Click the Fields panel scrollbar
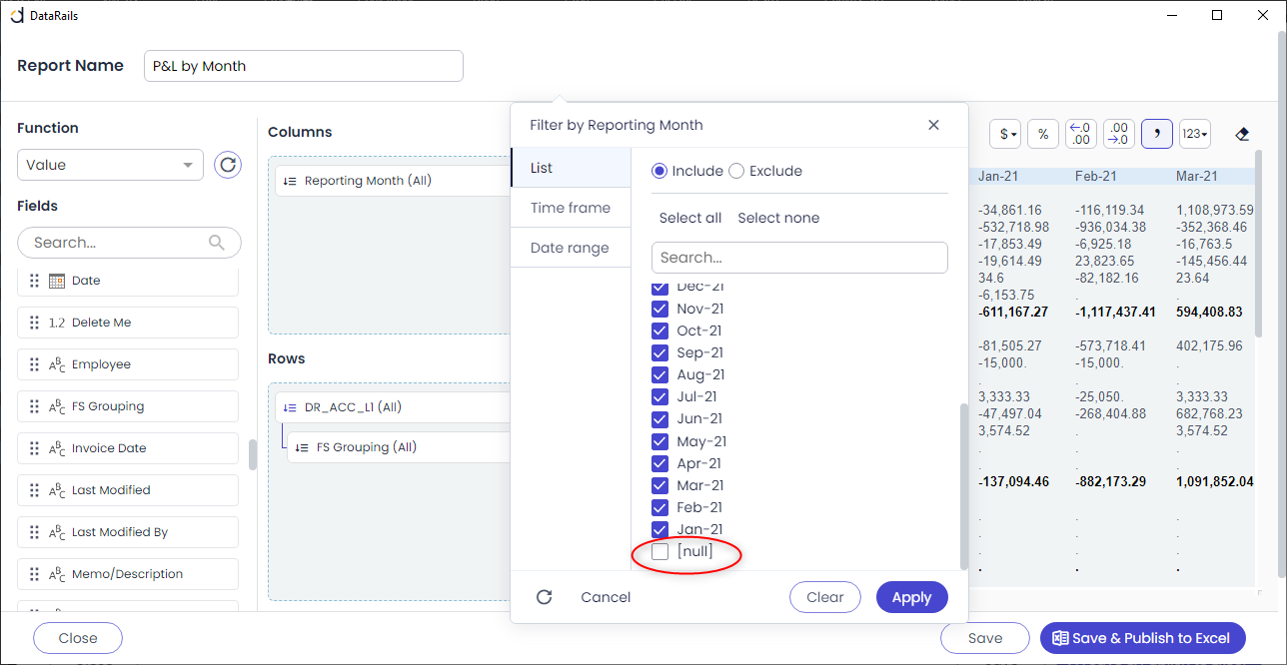 coord(253,454)
